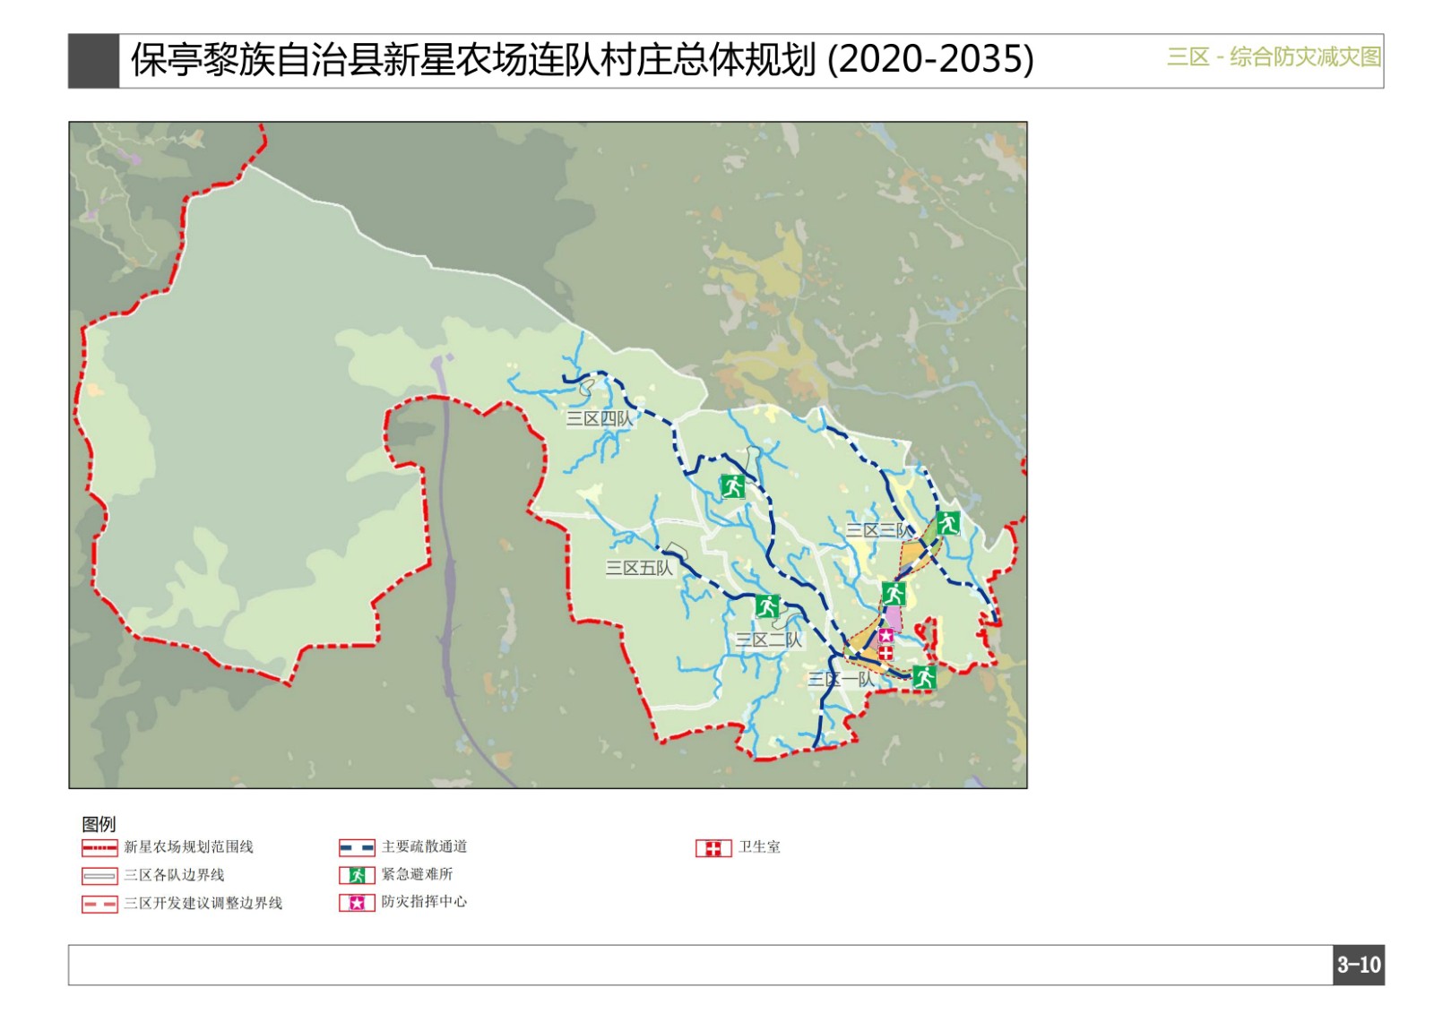Click the map label 三区五队

click(639, 568)
